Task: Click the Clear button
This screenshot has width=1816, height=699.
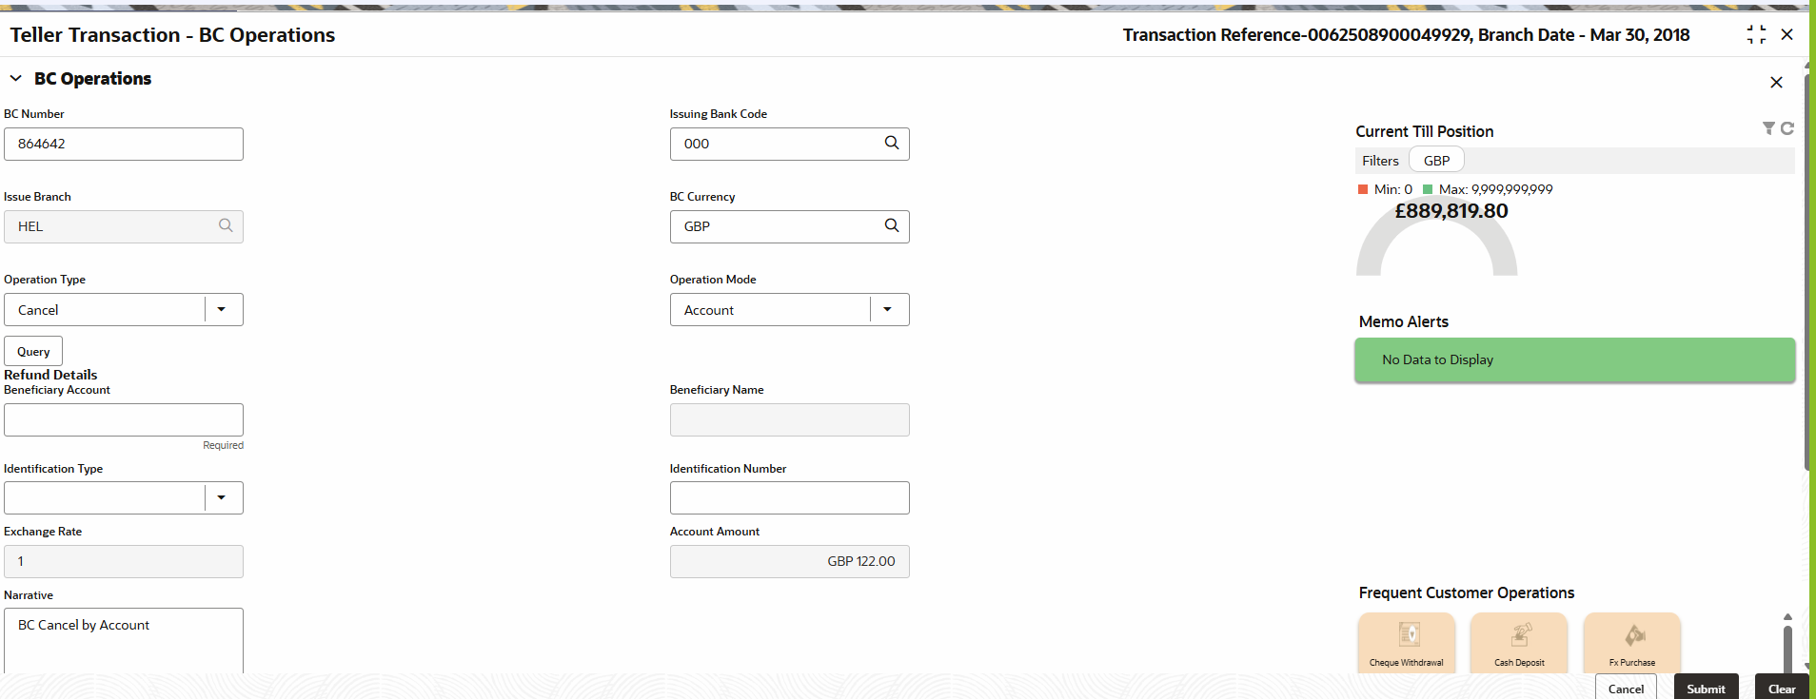Action: [x=1782, y=688]
